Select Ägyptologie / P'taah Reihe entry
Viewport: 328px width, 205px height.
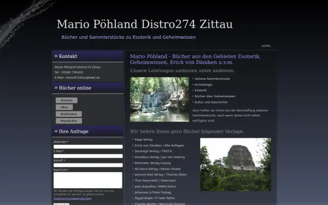tap(154, 198)
